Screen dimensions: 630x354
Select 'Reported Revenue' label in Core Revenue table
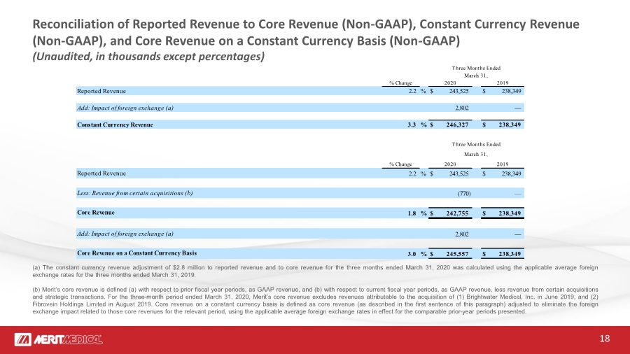(101, 174)
